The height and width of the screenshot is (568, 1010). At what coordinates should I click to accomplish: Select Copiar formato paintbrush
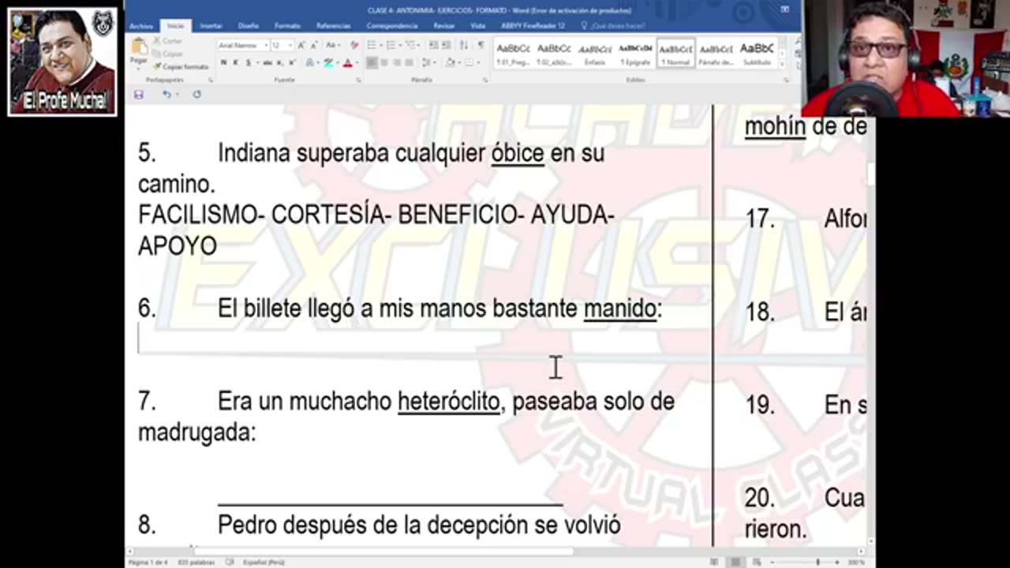point(180,67)
